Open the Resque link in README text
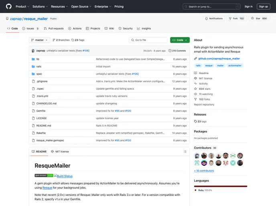The width and height of the screenshot is (276, 206). tap(47, 187)
